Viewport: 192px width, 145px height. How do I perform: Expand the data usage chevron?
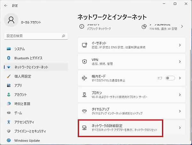point(182,26)
